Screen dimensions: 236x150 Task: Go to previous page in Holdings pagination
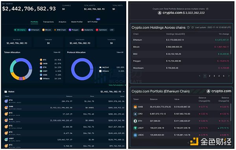199,76
